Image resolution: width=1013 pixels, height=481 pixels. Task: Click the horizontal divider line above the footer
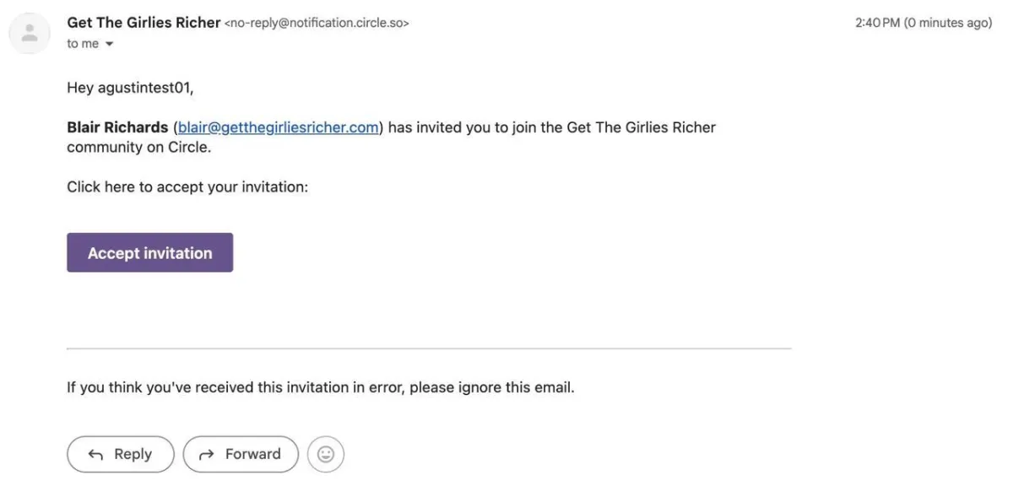429,348
